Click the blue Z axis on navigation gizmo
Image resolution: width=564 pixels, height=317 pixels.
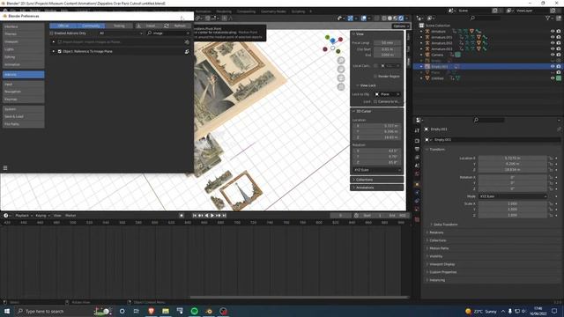tap(333, 41)
